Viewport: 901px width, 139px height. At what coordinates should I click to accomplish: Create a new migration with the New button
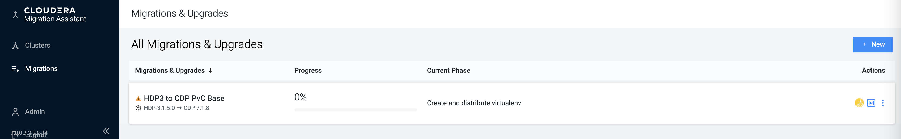click(872, 45)
